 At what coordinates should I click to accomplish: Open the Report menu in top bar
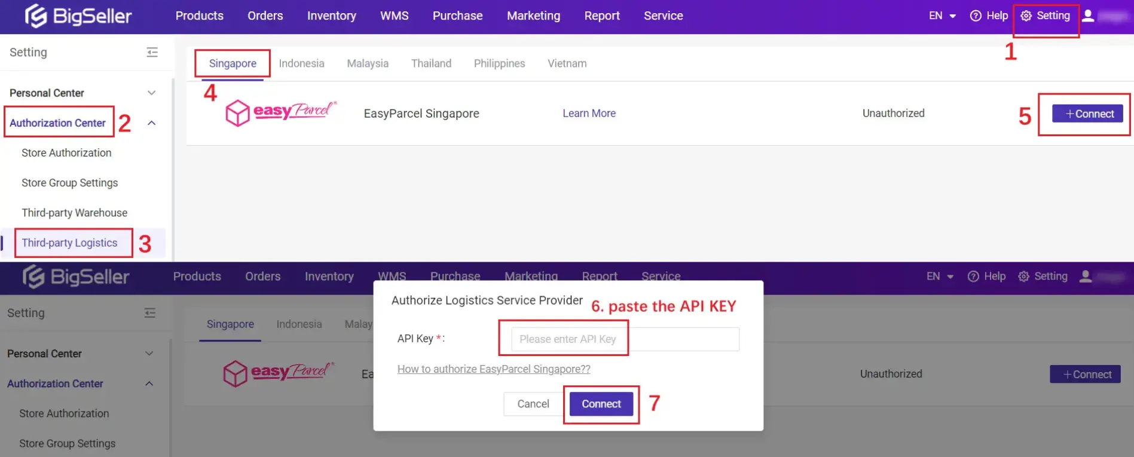(x=601, y=16)
